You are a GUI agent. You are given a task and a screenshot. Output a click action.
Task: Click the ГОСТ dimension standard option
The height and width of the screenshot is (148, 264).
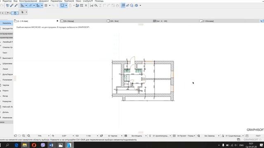point(258,136)
